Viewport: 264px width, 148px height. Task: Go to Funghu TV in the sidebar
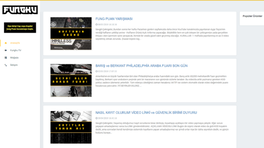click(x=16, y=50)
